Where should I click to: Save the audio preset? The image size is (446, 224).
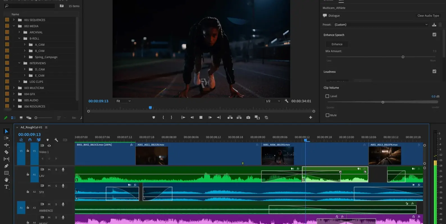(x=434, y=25)
